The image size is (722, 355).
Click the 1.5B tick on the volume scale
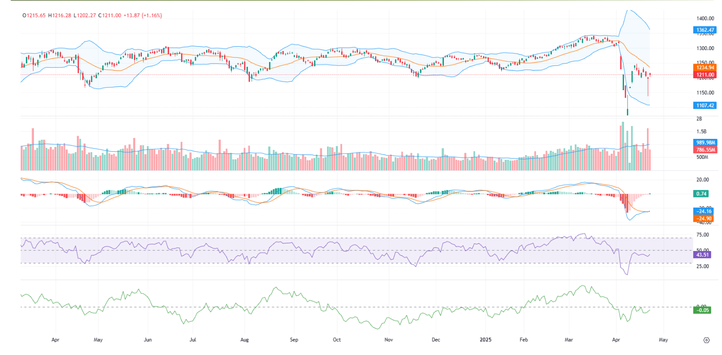pos(702,132)
